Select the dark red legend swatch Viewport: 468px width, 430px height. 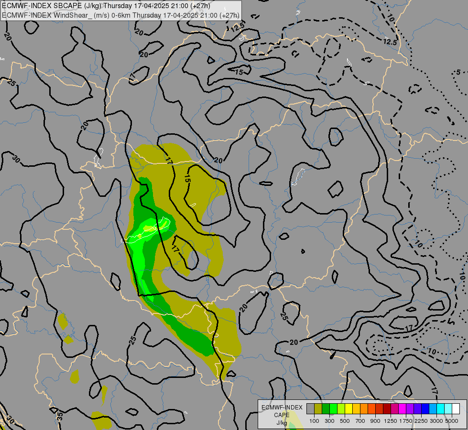point(387,409)
